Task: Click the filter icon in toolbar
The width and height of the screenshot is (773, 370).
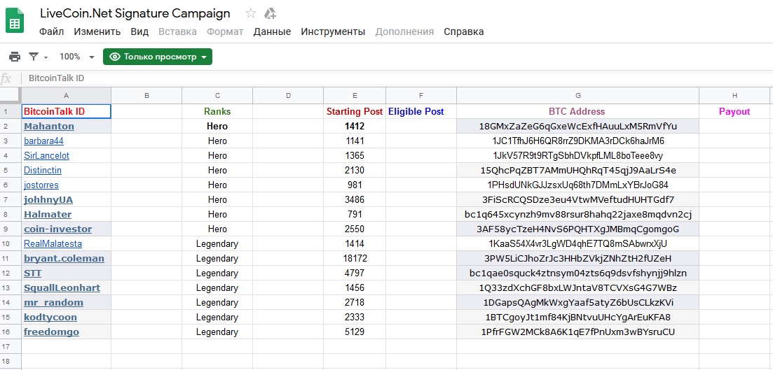Action: tap(34, 57)
